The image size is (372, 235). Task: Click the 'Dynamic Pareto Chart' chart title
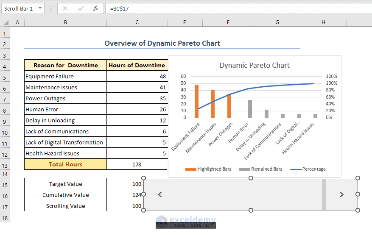(255, 65)
